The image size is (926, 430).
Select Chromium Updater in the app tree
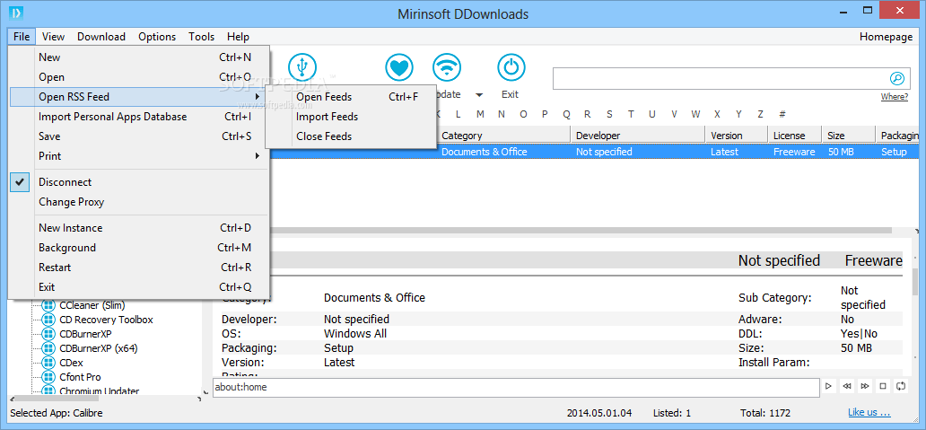coord(100,391)
